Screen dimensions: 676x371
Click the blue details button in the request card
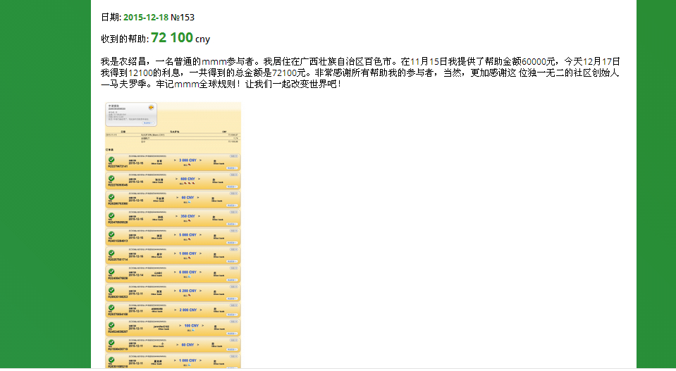[148, 123]
